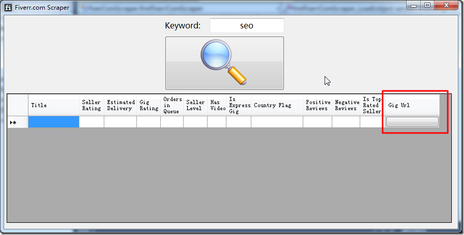The height and width of the screenshot is (235, 464).
Task: Click the grid's top-left select-all corner cell
Action: [x=18, y=105]
